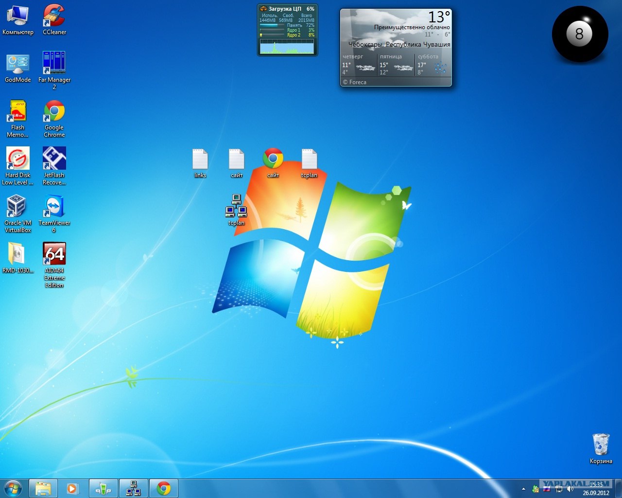622x498 pixels.
Task: Open the сайт Chrome shortcut
Action: point(273,163)
